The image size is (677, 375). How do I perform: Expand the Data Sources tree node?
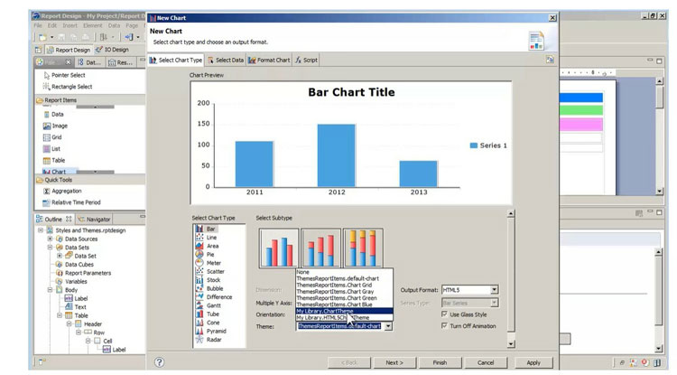click(50, 239)
